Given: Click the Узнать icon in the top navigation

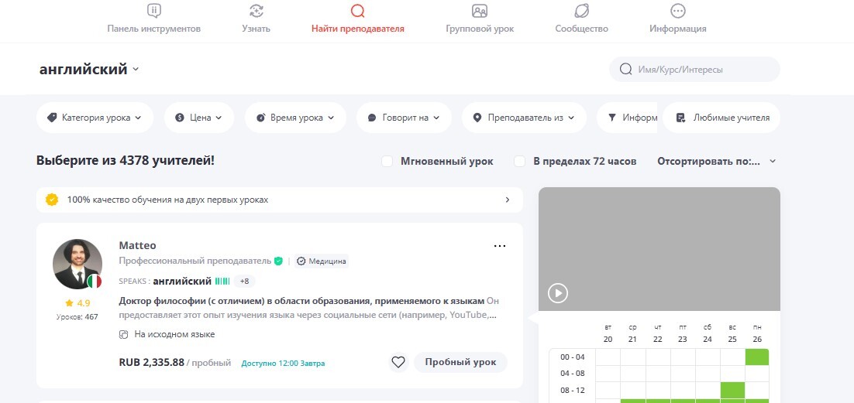Looking at the screenshot, I should (256, 11).
